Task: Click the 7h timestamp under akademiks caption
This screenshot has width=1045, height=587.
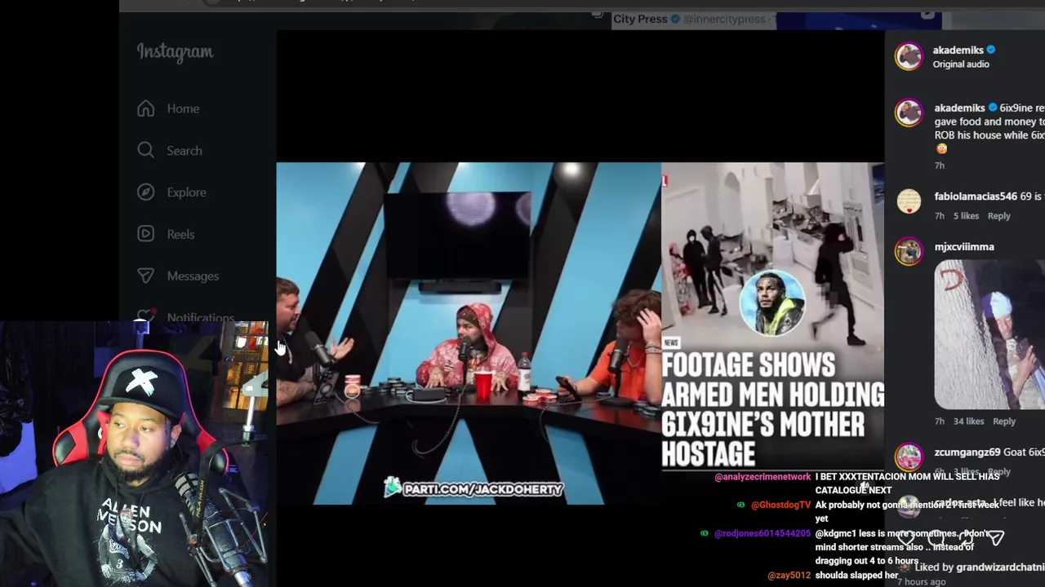Action: pos(940,166)
